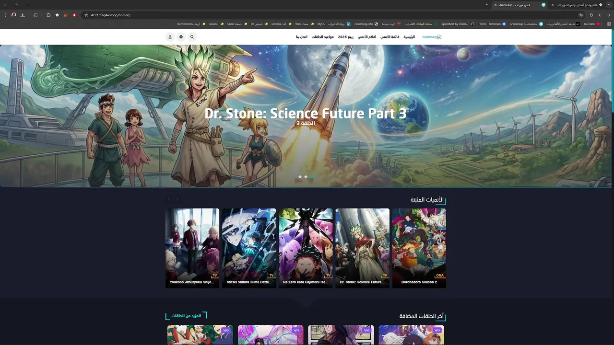The image size is (614, 345).
Task: Toggle the site theme gear icon
Action: click(x=181, y=37)
